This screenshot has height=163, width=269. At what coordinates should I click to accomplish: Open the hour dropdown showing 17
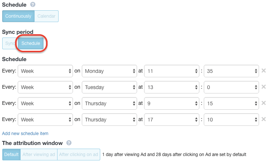tap(172, 120)
